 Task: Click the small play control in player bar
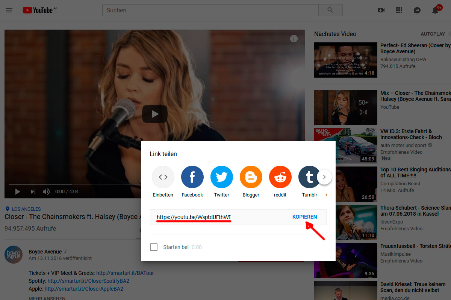(17, 192)
